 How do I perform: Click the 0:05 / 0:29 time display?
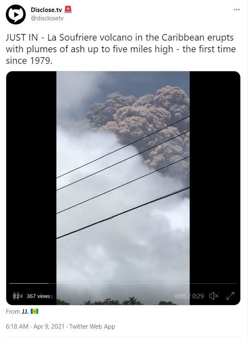tap(189, 296)
